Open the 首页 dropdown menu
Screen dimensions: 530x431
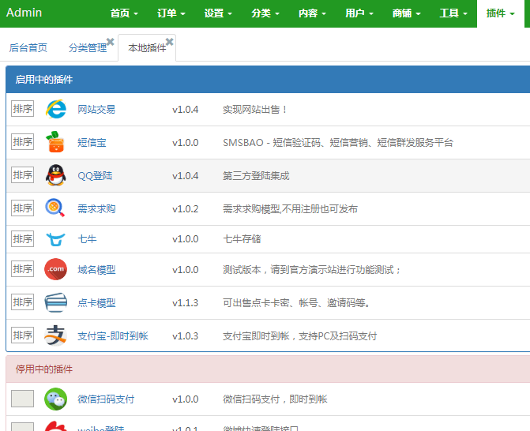click(124, 13)
